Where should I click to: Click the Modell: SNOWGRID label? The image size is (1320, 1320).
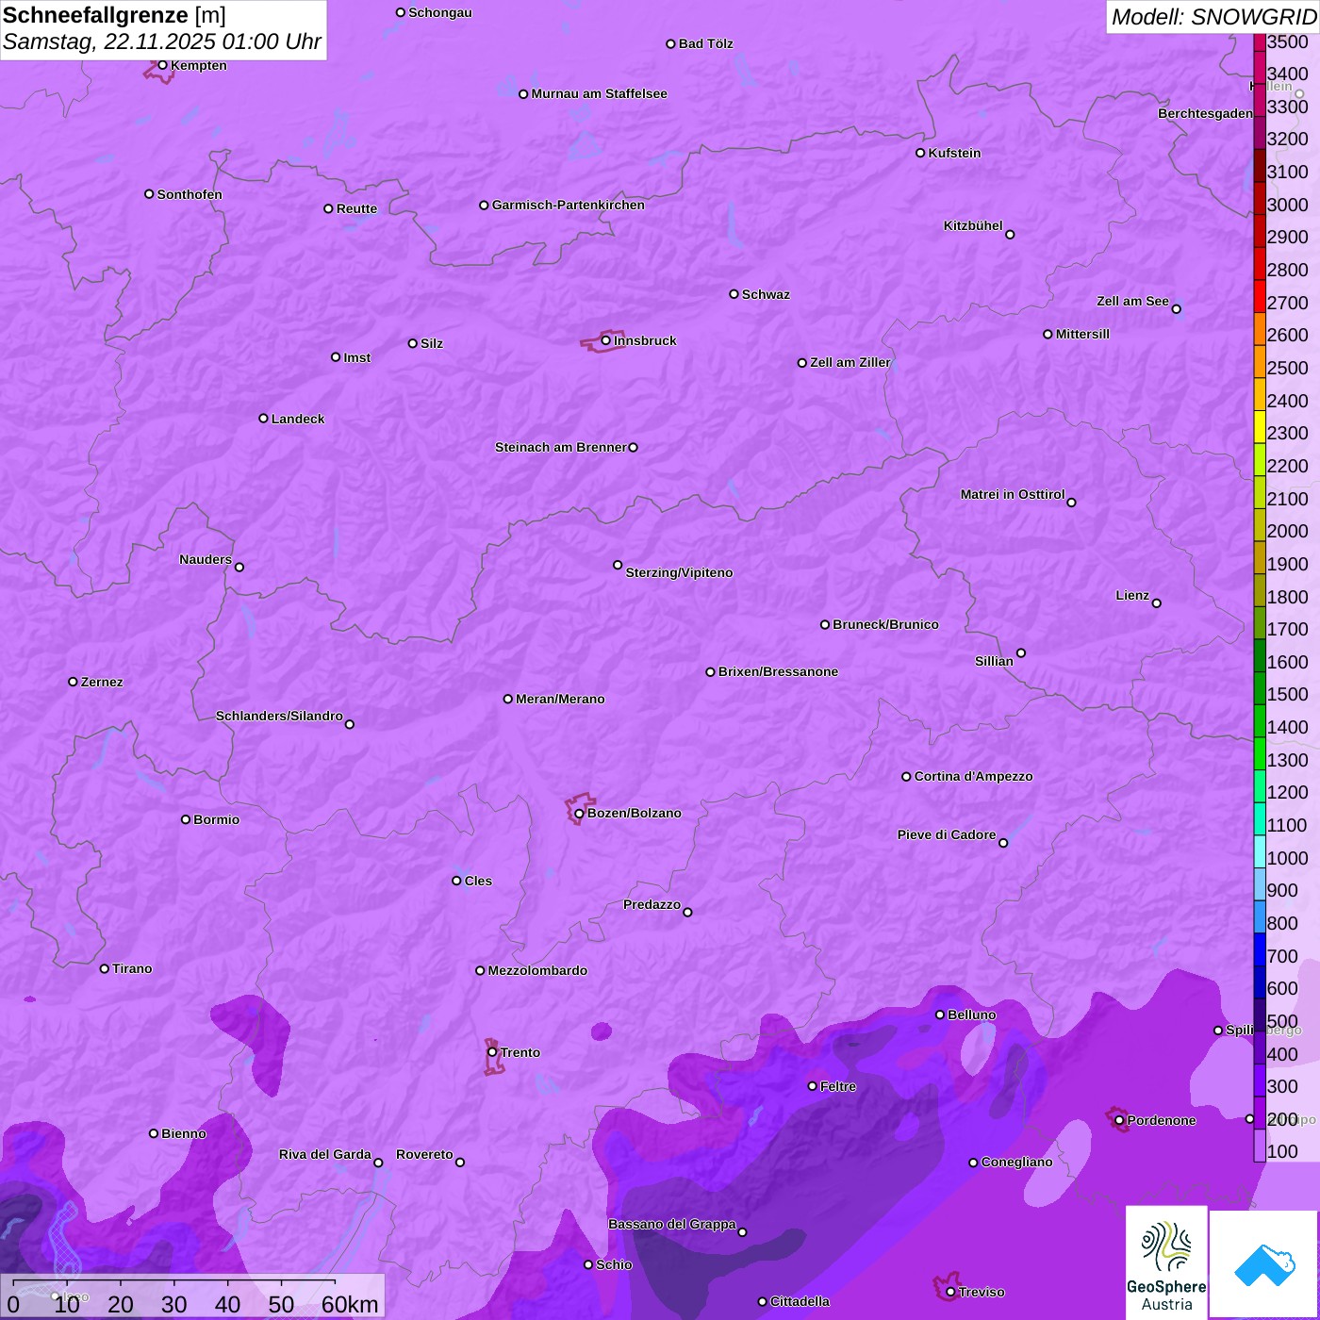(1213, 17)
